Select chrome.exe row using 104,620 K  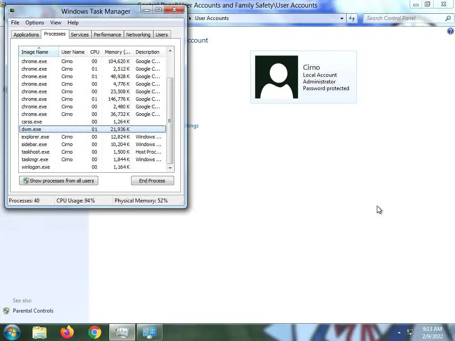[x=93, y=61]
